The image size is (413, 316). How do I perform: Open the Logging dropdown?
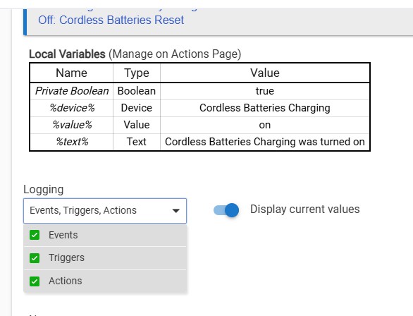point(105,211)
